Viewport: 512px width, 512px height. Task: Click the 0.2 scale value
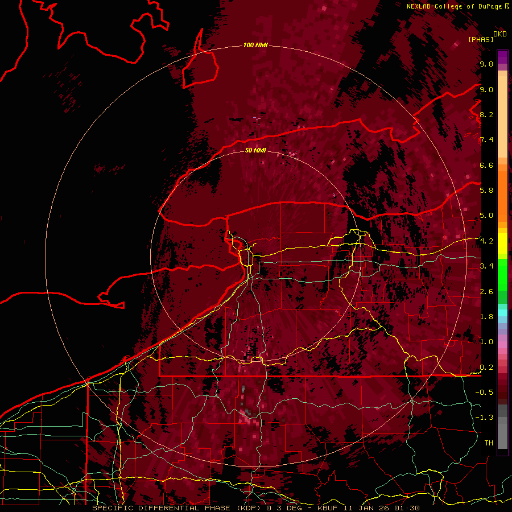(x=486, y=368)
